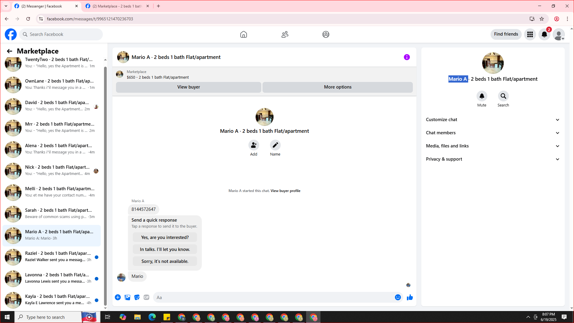
Task: Open Melli conversation
Action: [52, 192]
